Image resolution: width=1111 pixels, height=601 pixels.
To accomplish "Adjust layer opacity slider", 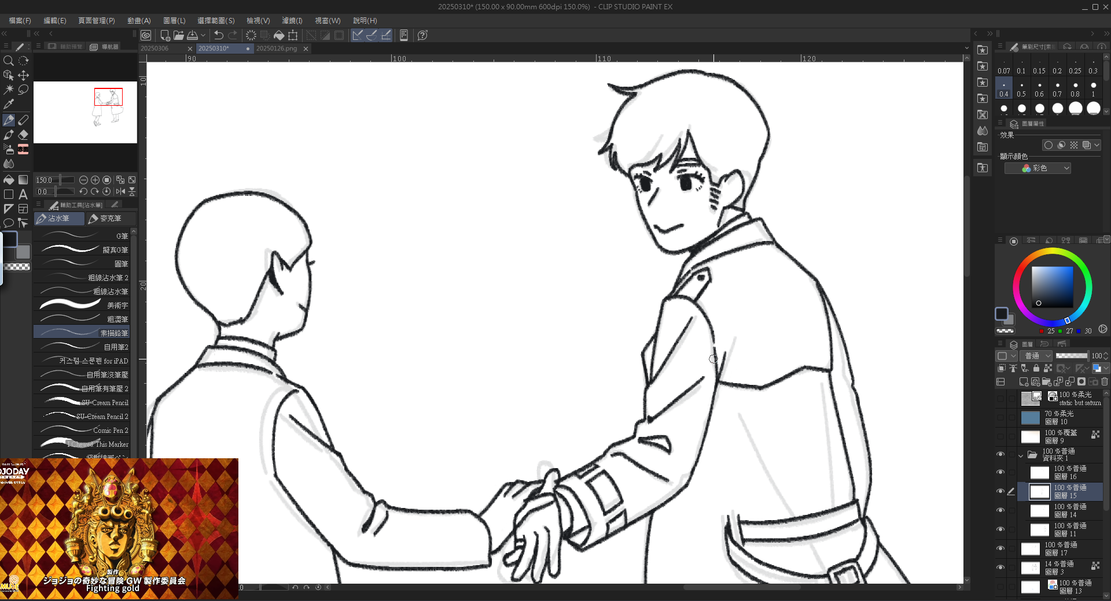I will coord(1072,356).
